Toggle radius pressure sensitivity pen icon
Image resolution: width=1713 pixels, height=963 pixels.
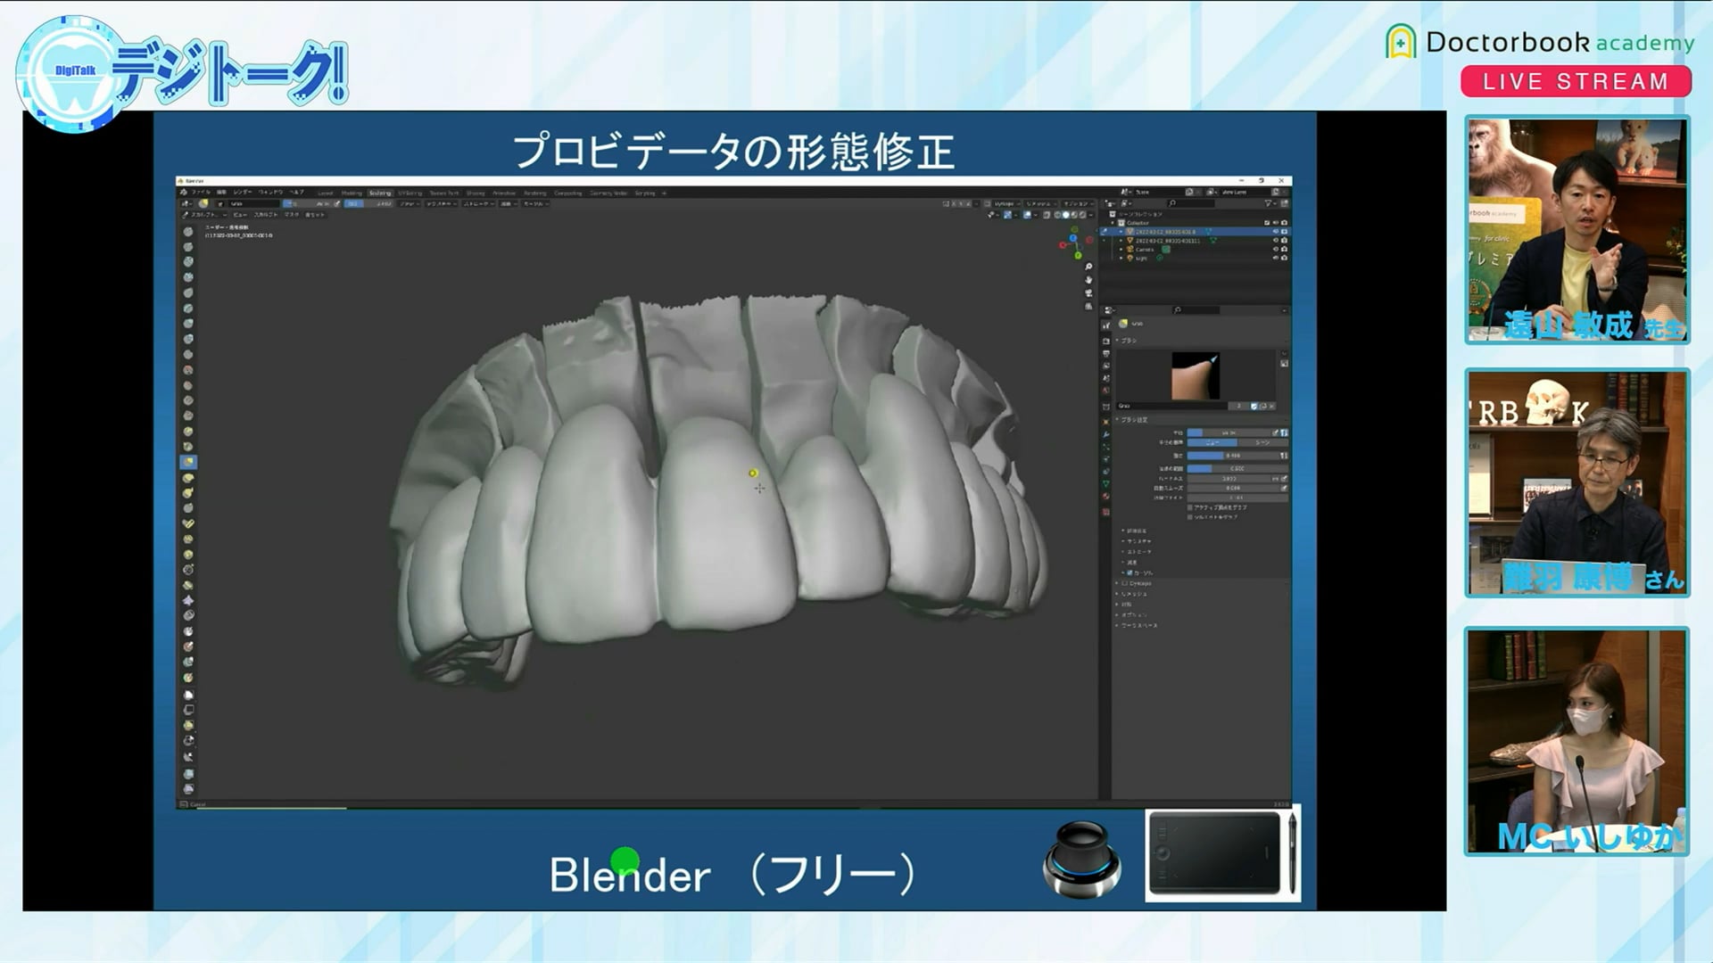click(1276, 432)
